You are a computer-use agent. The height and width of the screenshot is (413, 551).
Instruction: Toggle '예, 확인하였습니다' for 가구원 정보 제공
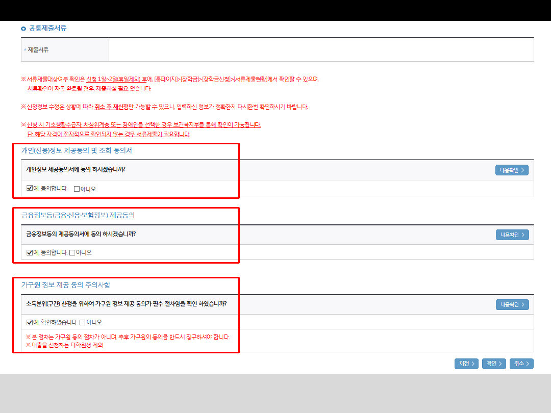click(x=30, y=322)
